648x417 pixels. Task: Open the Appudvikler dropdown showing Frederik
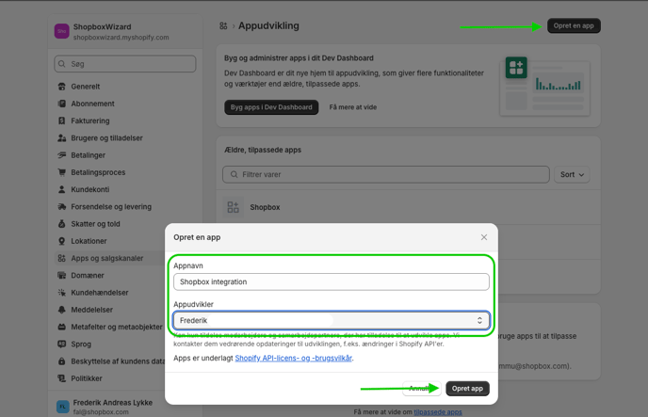[331, 321]
